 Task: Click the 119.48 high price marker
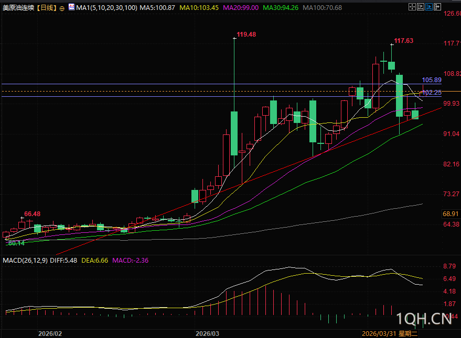coord(246,35)
